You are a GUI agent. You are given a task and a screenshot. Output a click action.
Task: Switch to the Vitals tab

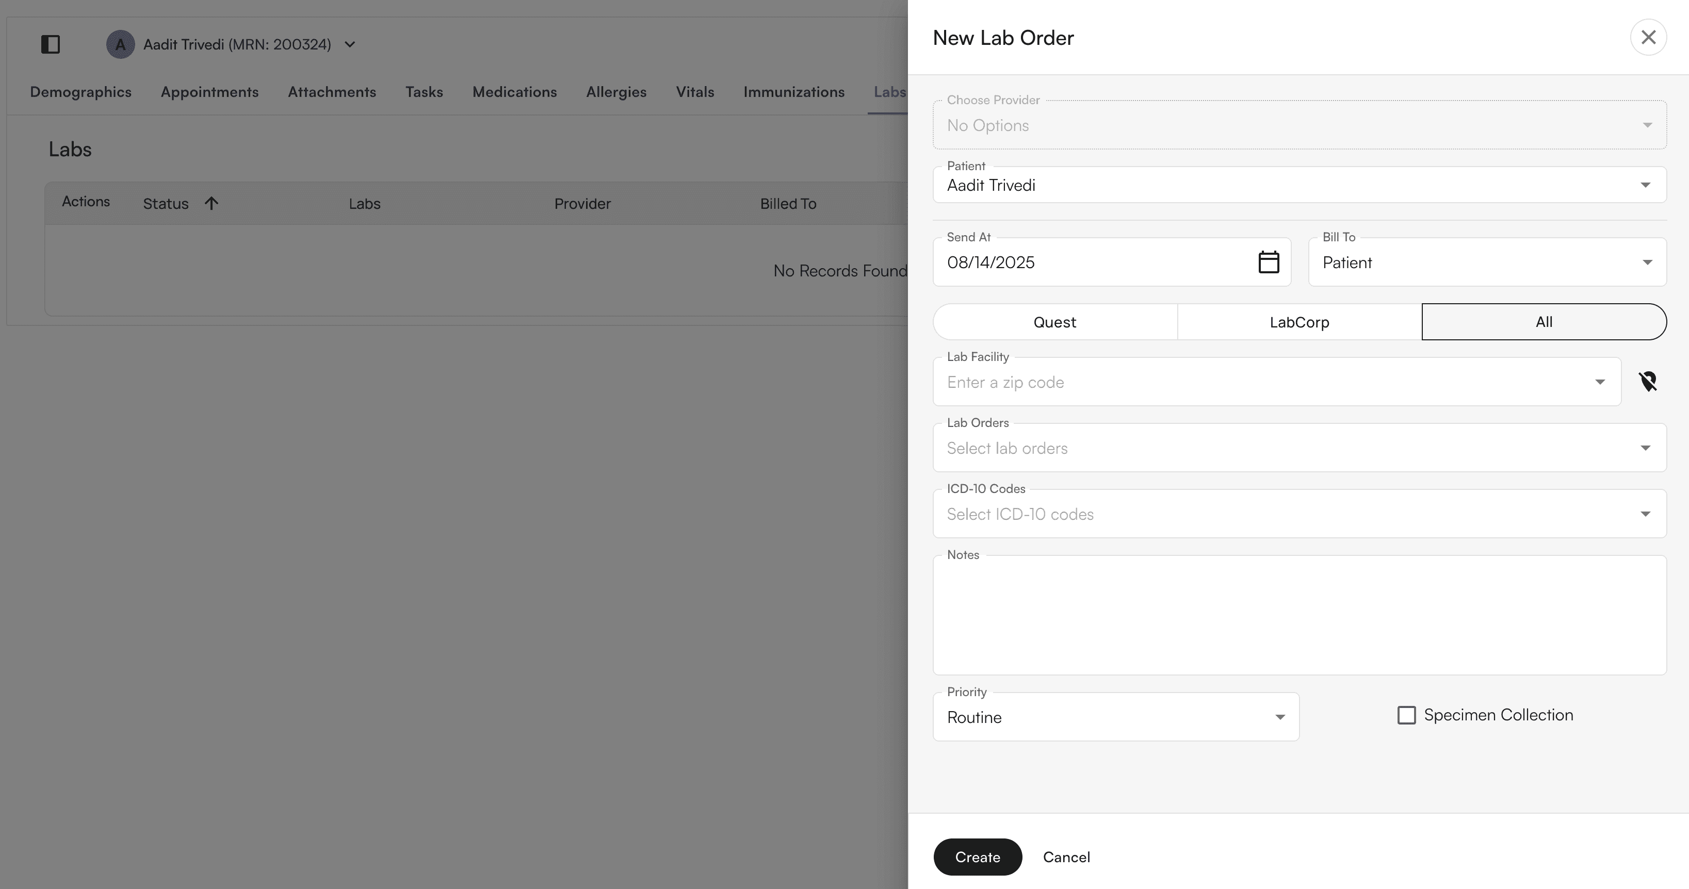(694, 92)
